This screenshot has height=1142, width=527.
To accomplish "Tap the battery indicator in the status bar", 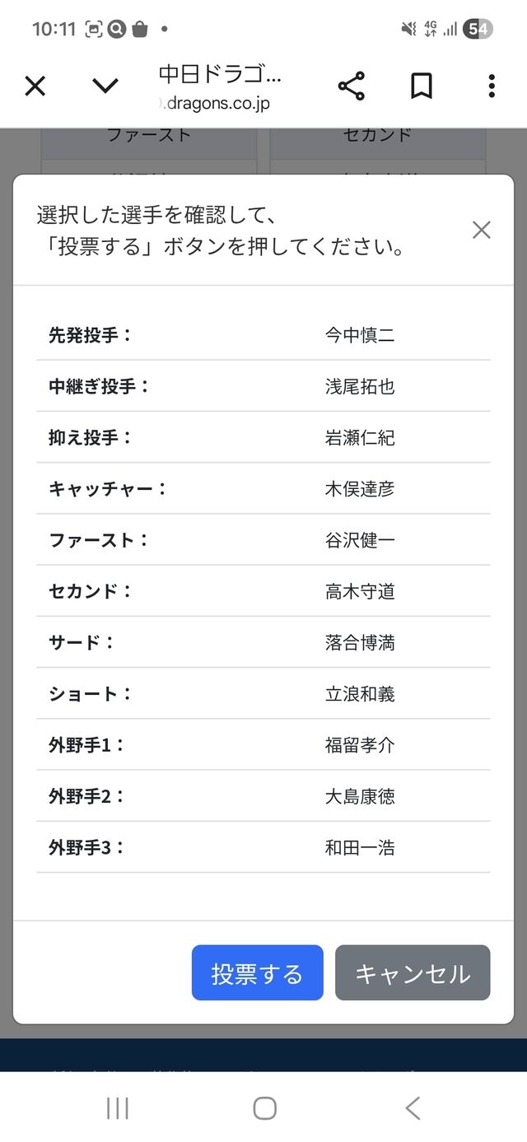I will (x=478, y=30).
